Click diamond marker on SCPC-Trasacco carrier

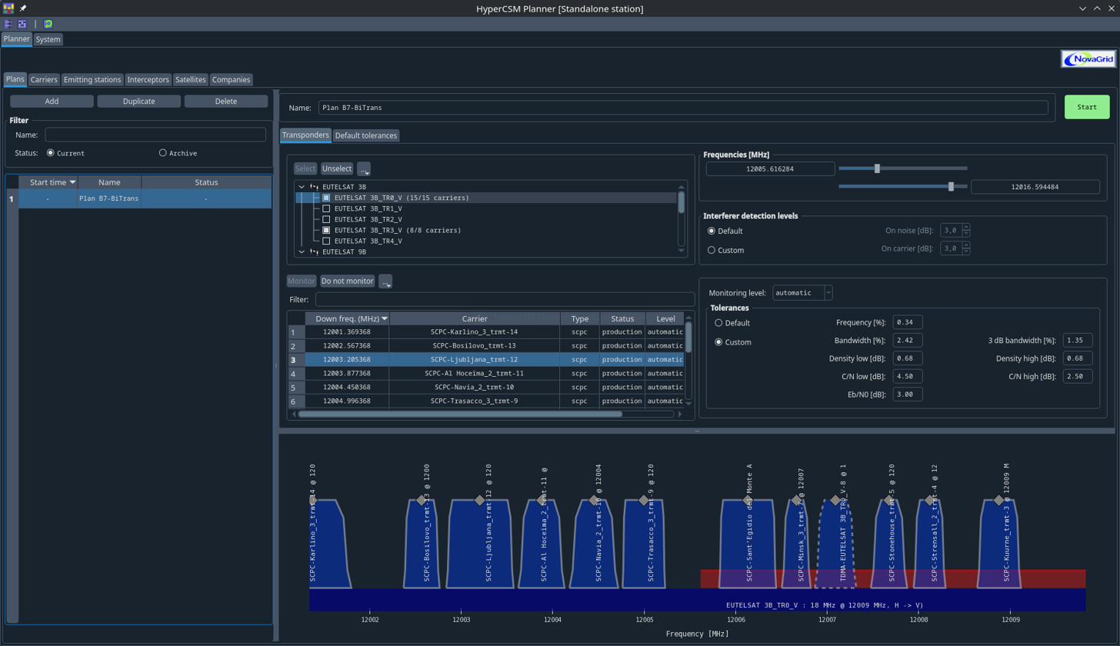(644, 501)
